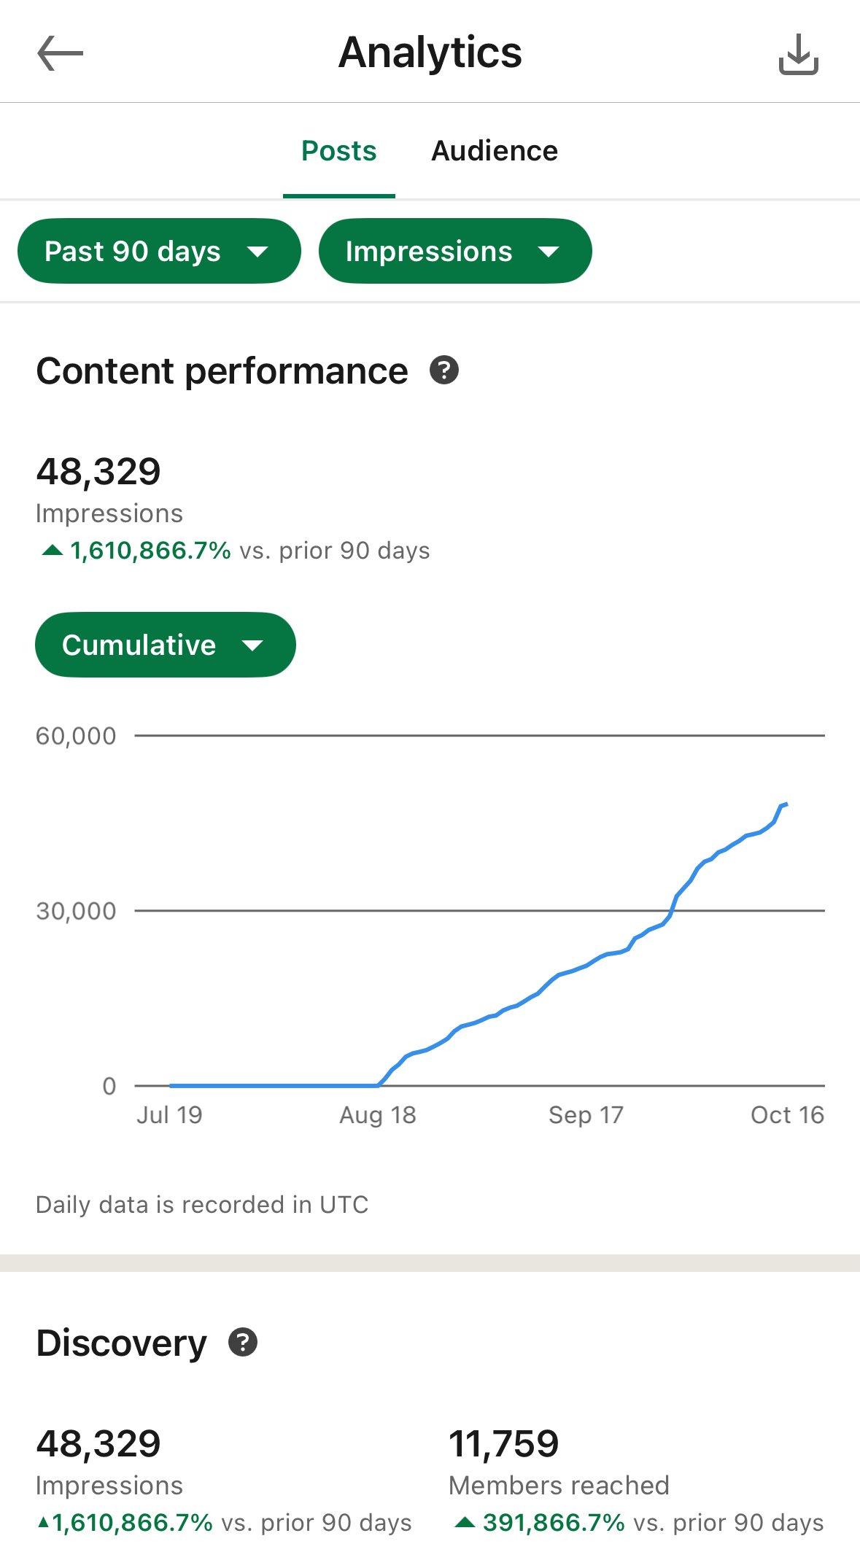Click end of the blue chart line

786,804
